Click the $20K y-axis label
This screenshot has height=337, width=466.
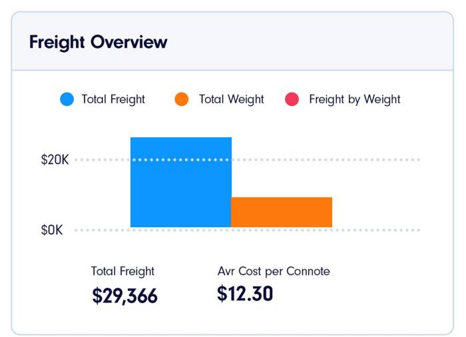[x=55, y=160]
